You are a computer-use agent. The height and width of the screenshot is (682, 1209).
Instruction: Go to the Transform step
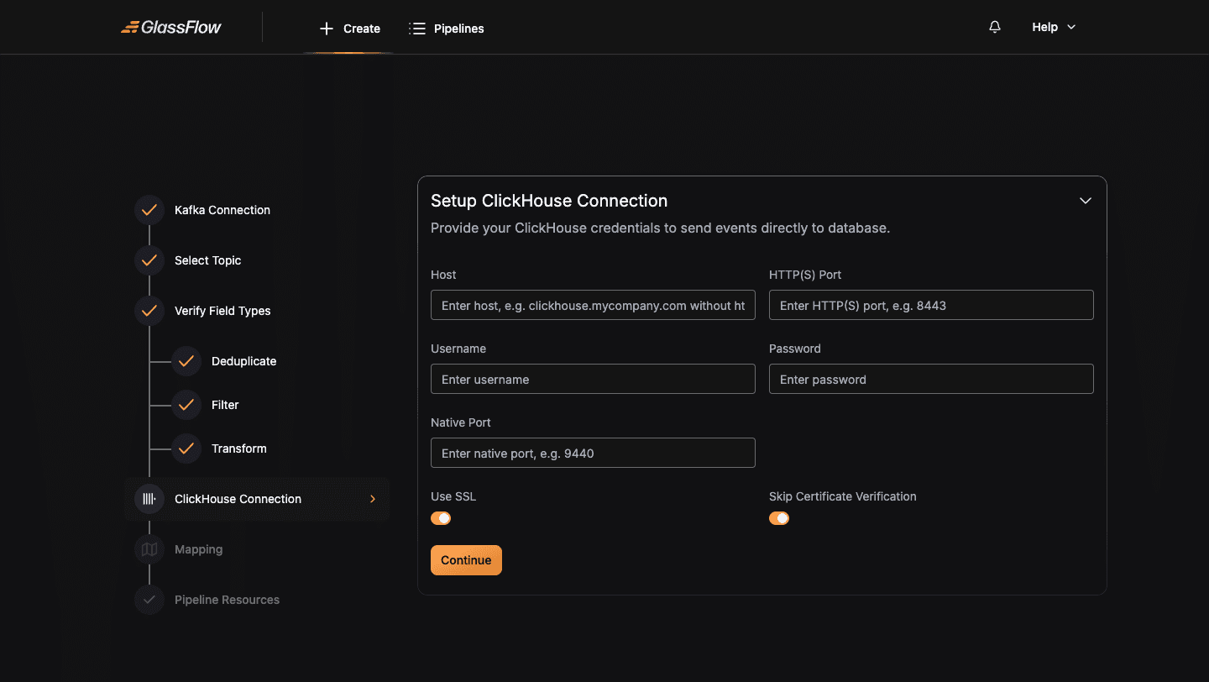coord(239,449)
